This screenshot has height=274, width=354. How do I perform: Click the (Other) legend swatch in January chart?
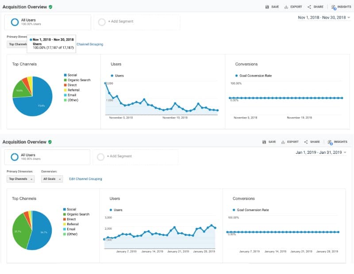(x=65, y=234)
